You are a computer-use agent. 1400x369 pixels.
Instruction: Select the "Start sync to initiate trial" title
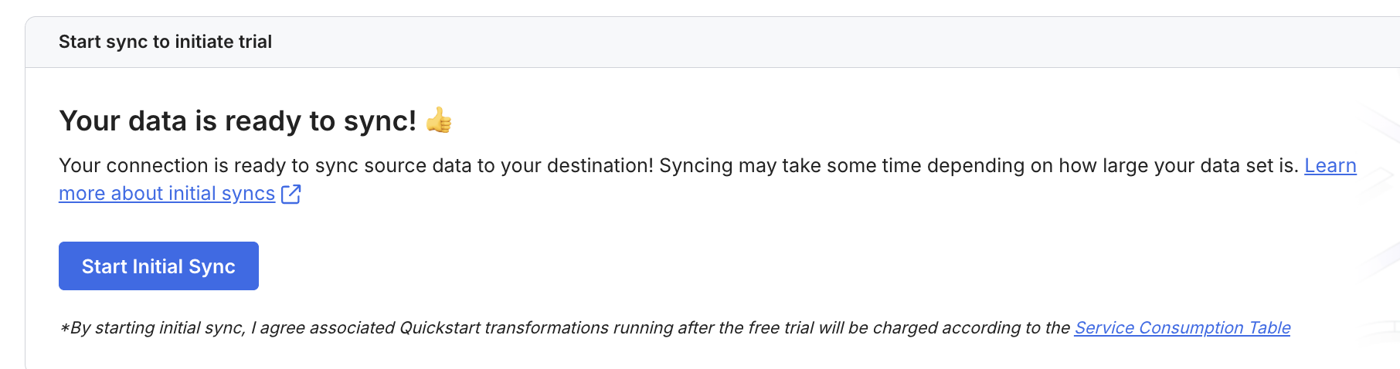165,42
